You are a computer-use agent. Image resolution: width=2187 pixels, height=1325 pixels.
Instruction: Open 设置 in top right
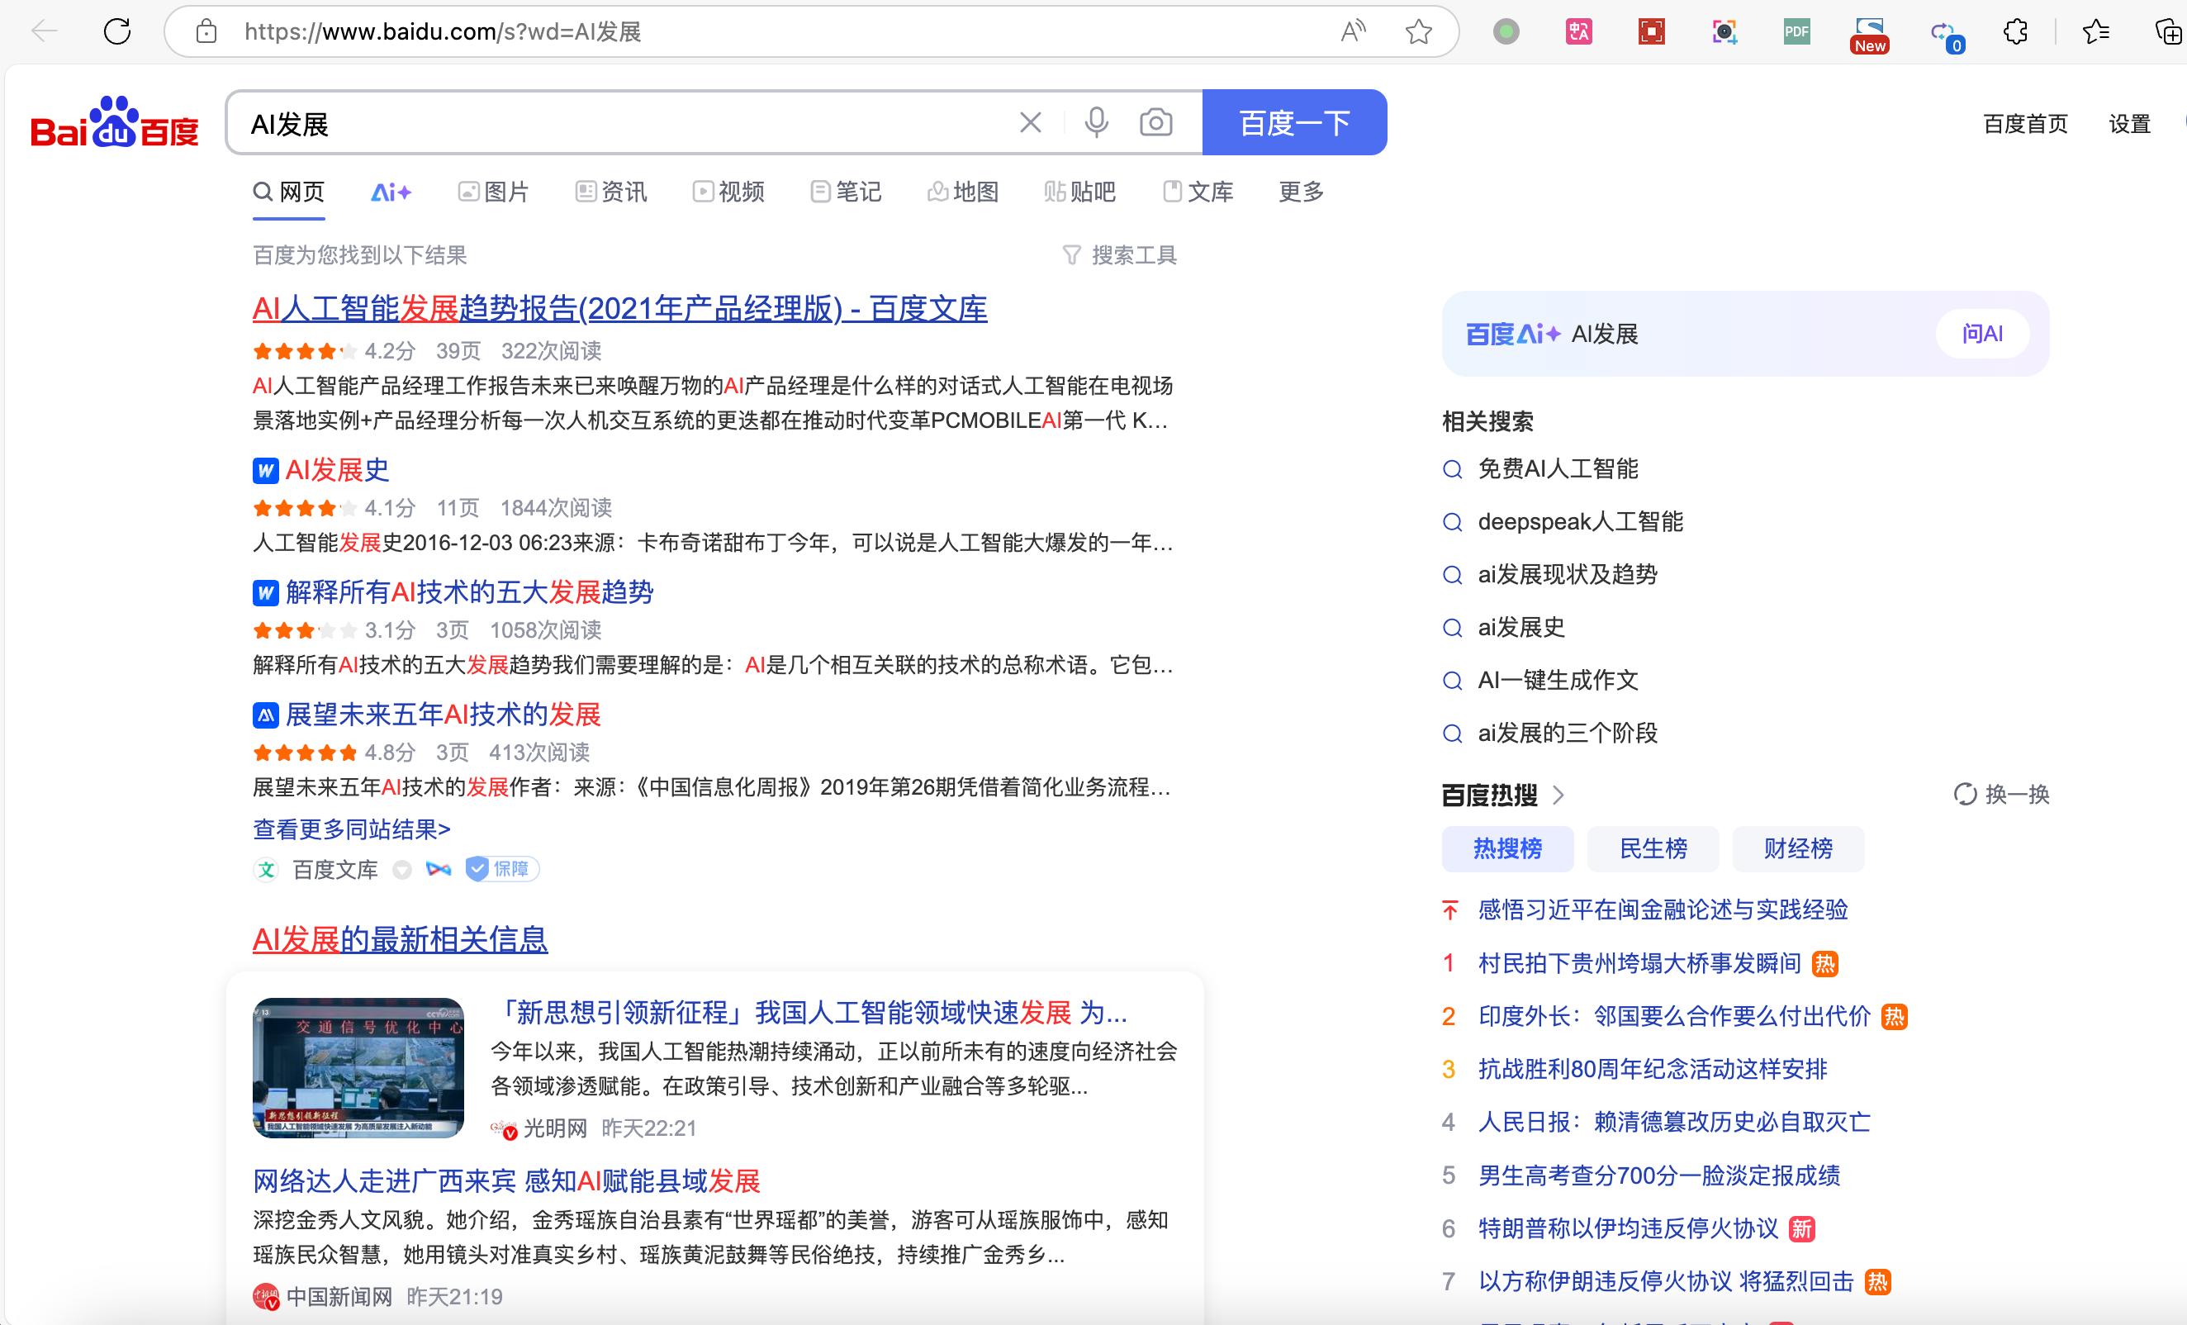2129,124
